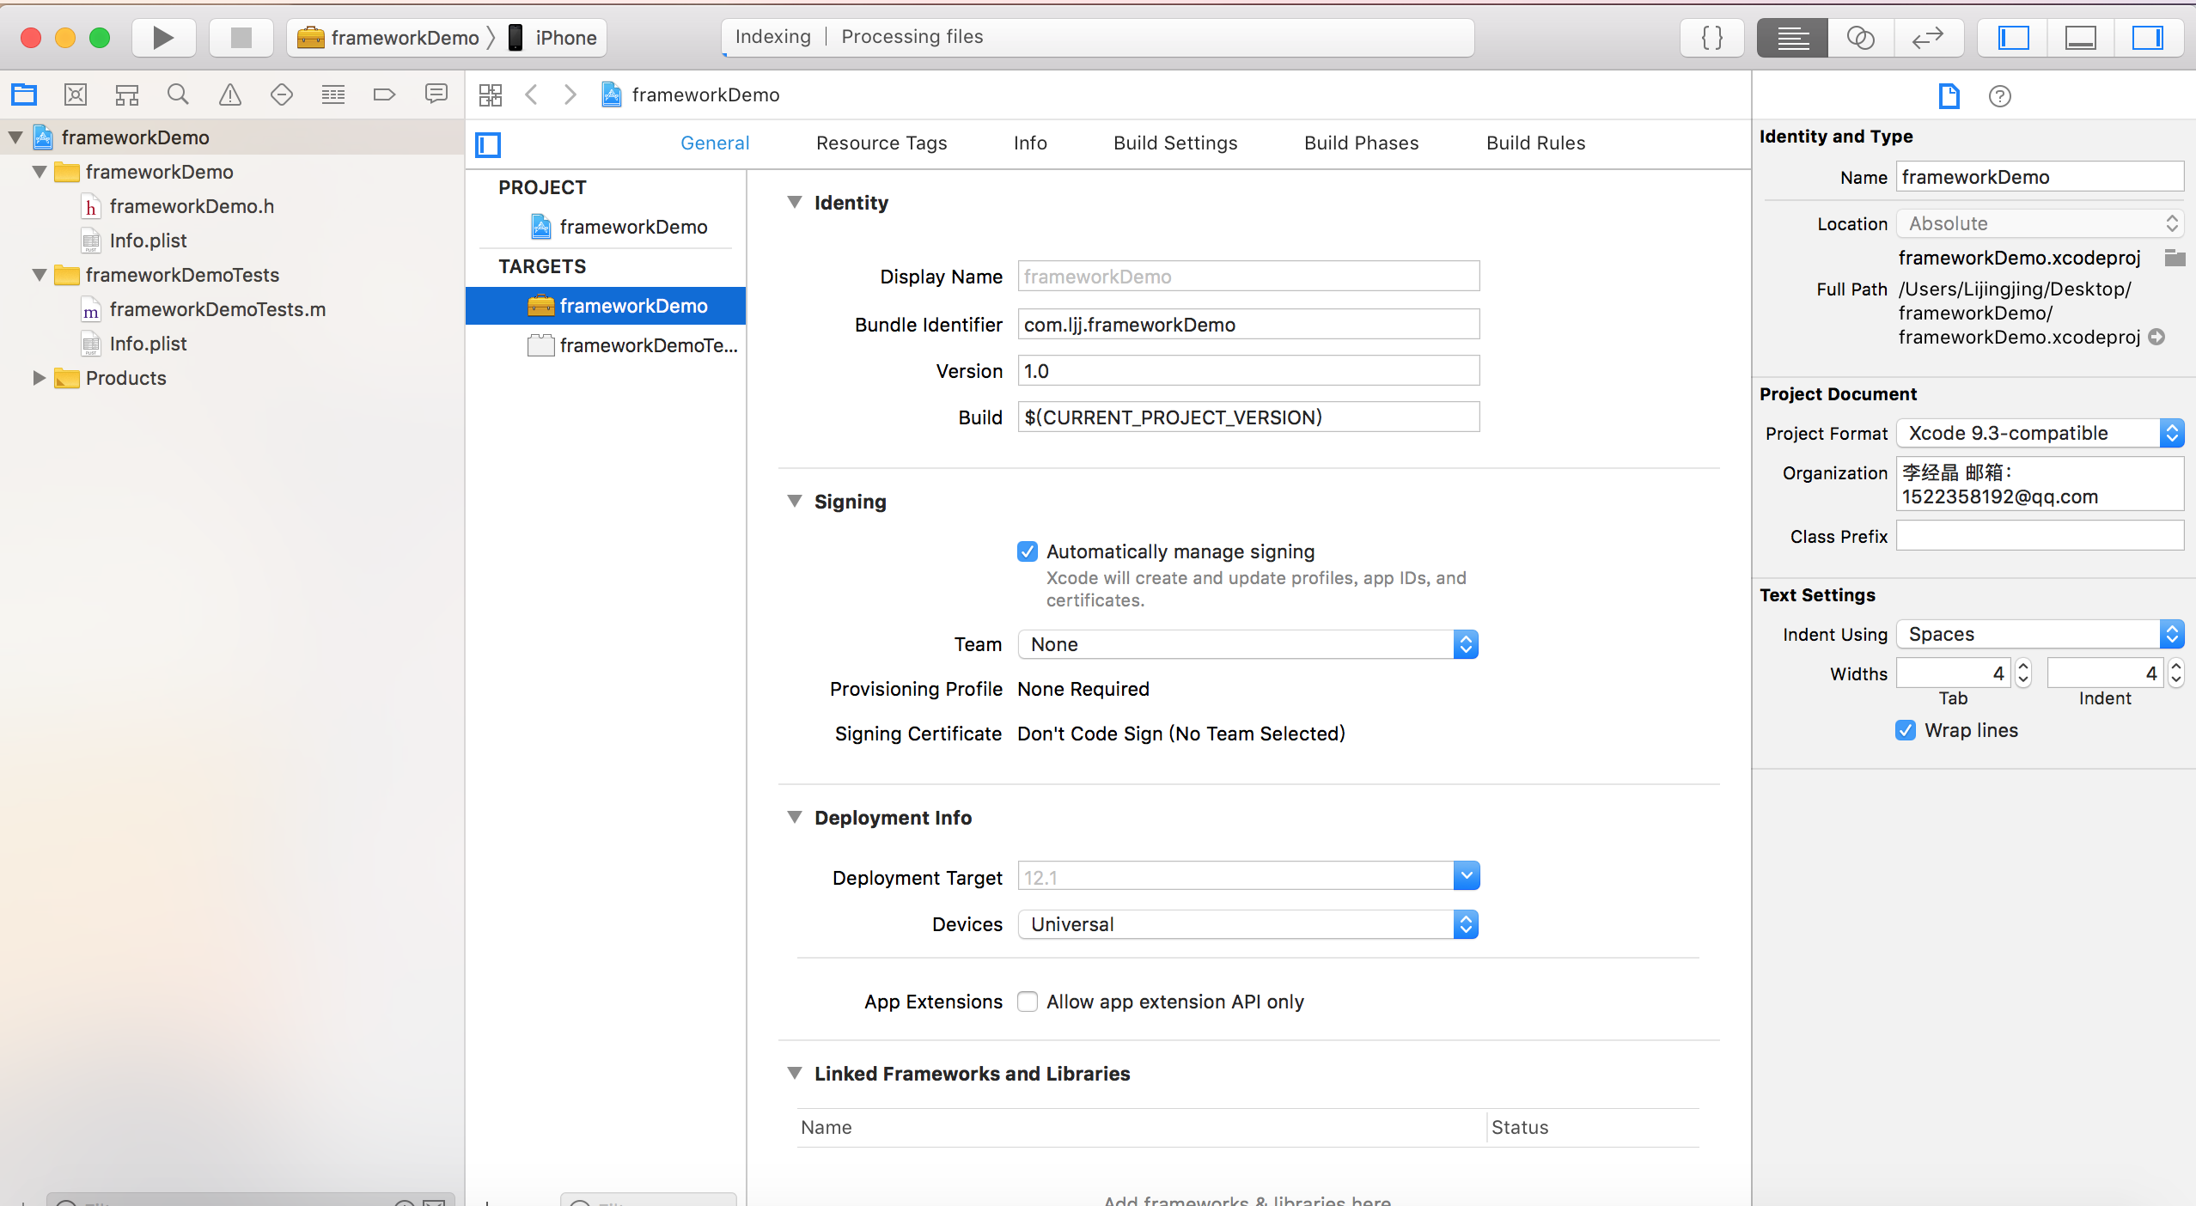Expand the Products folder
This screenshot has height=1206, width=2196.
(x=39, y=378)
